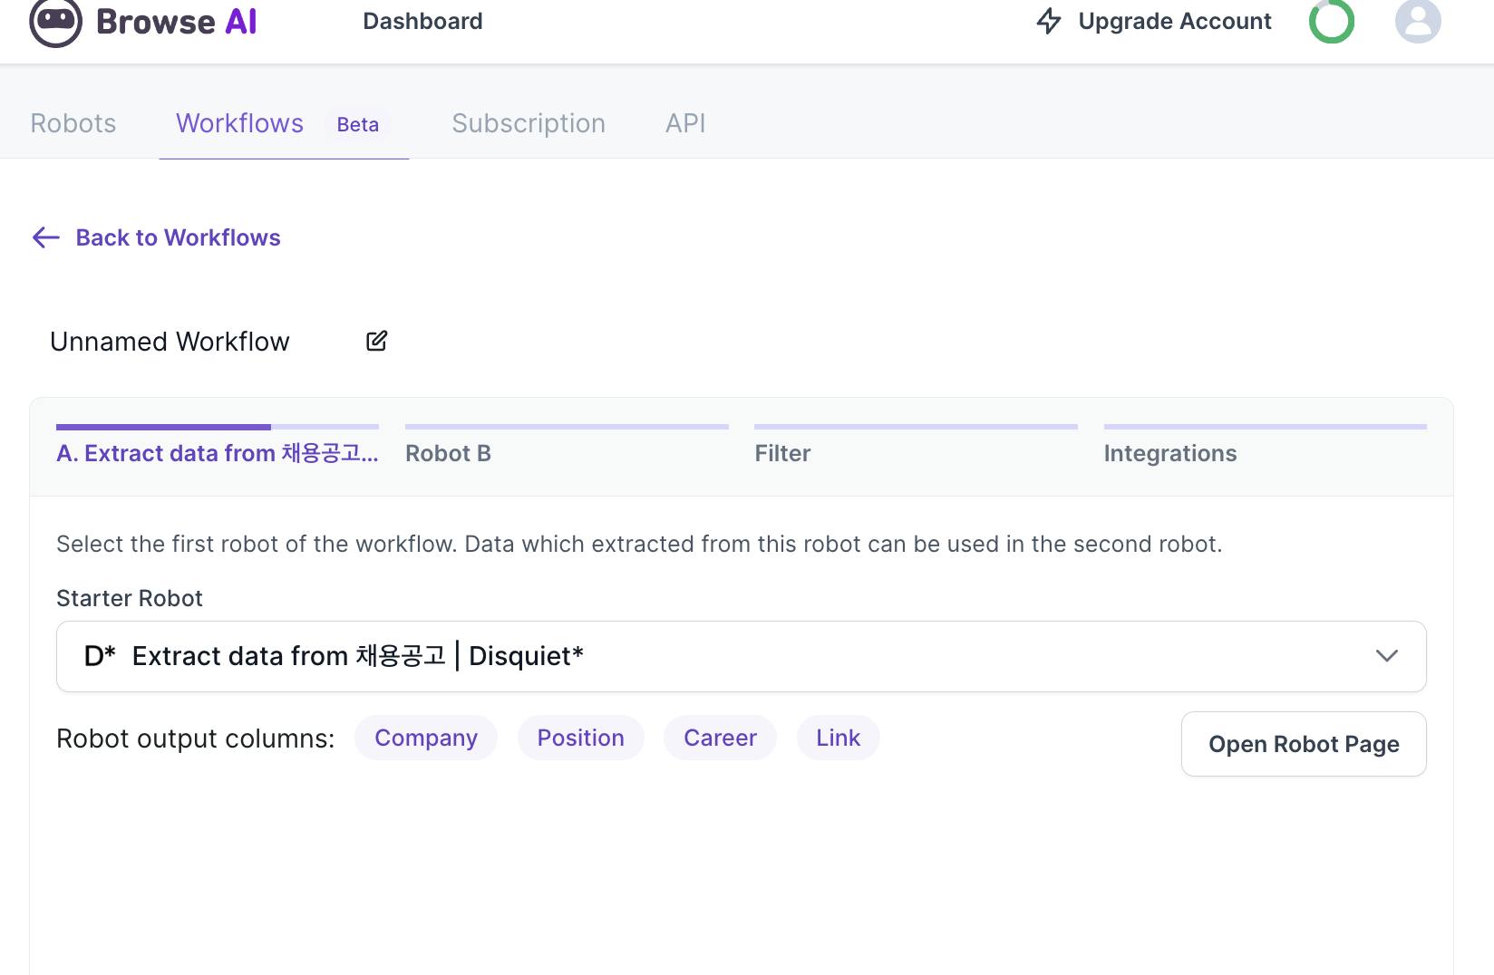Screen dimensions: 1494x975
Task: Click the Robot output columns label
Action: (196, 738)
